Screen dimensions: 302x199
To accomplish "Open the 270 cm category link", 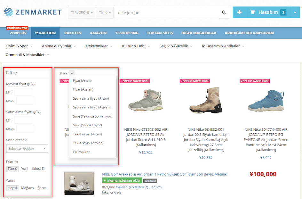I will (x=156, y=187).
